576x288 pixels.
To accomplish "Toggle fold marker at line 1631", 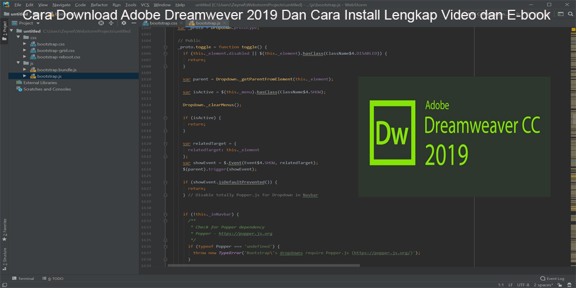I will [166, 214].
